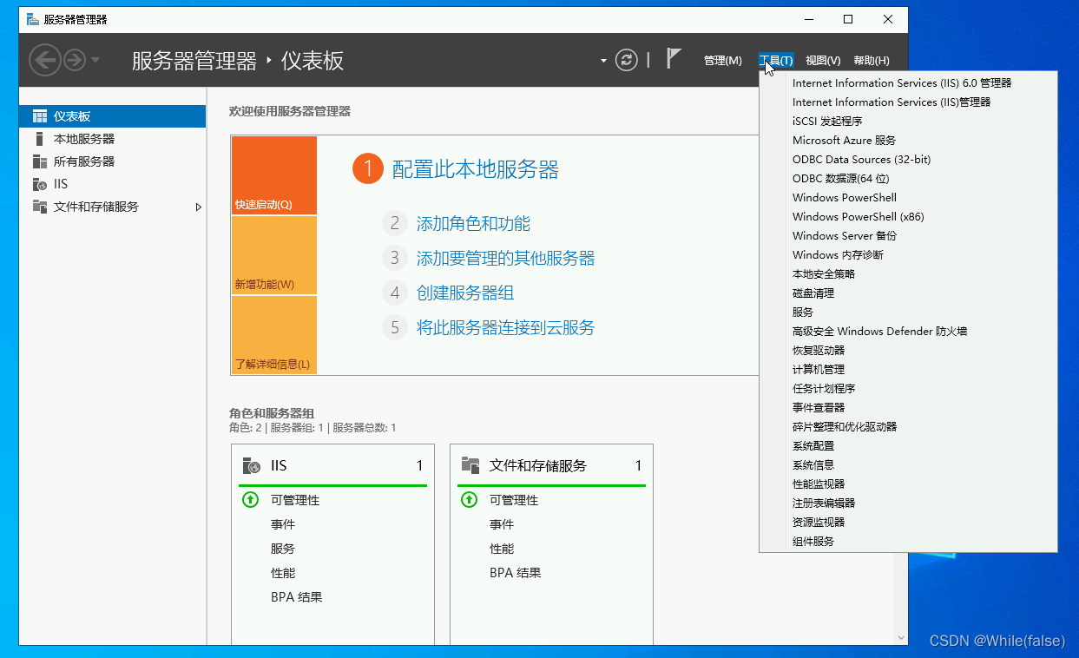The image size is (1079, 658).
Task: Select 本地服务器 in the left sidebar
Action: coord(83,139)
